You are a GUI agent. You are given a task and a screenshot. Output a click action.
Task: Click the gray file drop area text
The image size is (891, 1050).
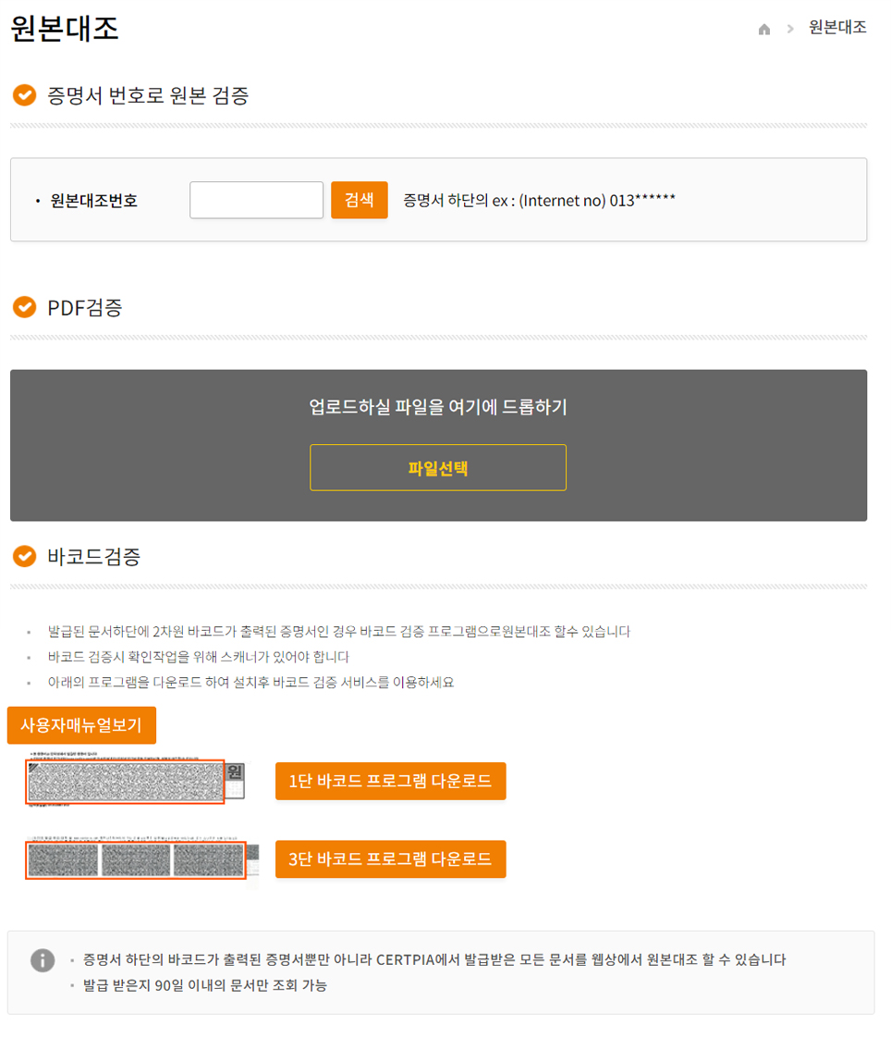pyautogui.click(x=438, y=406)
